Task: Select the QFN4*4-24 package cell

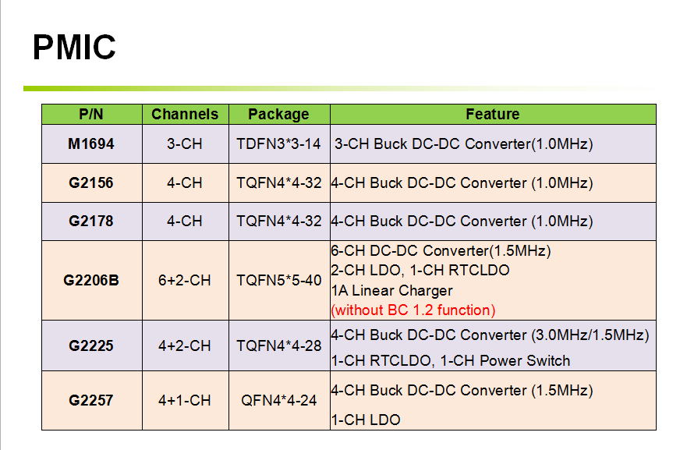Action: (x=279, y=400)
